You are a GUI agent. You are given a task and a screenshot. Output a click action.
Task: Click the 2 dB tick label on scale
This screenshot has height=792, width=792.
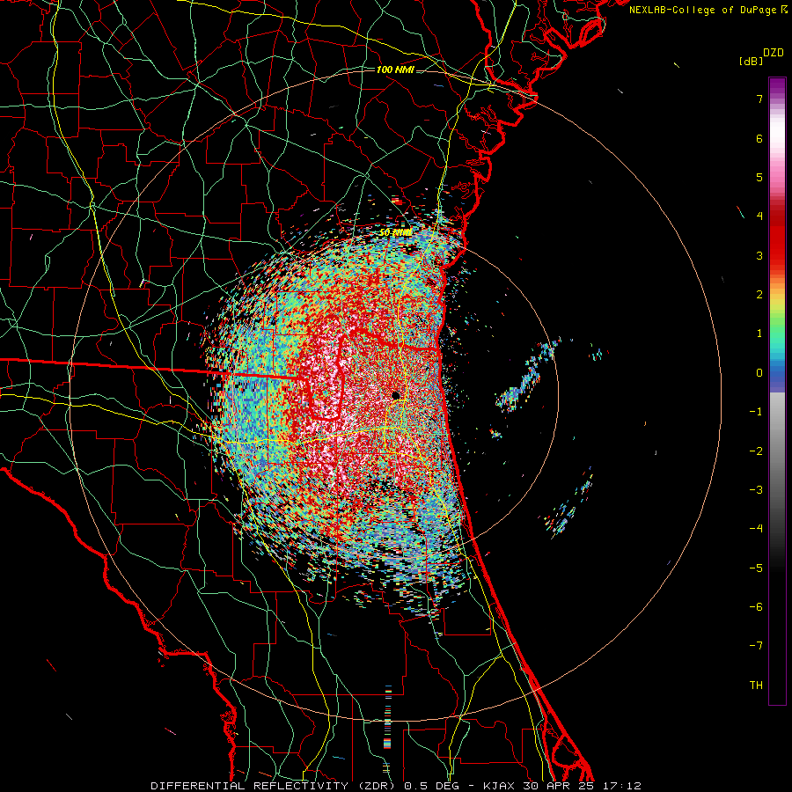[759, 295]
